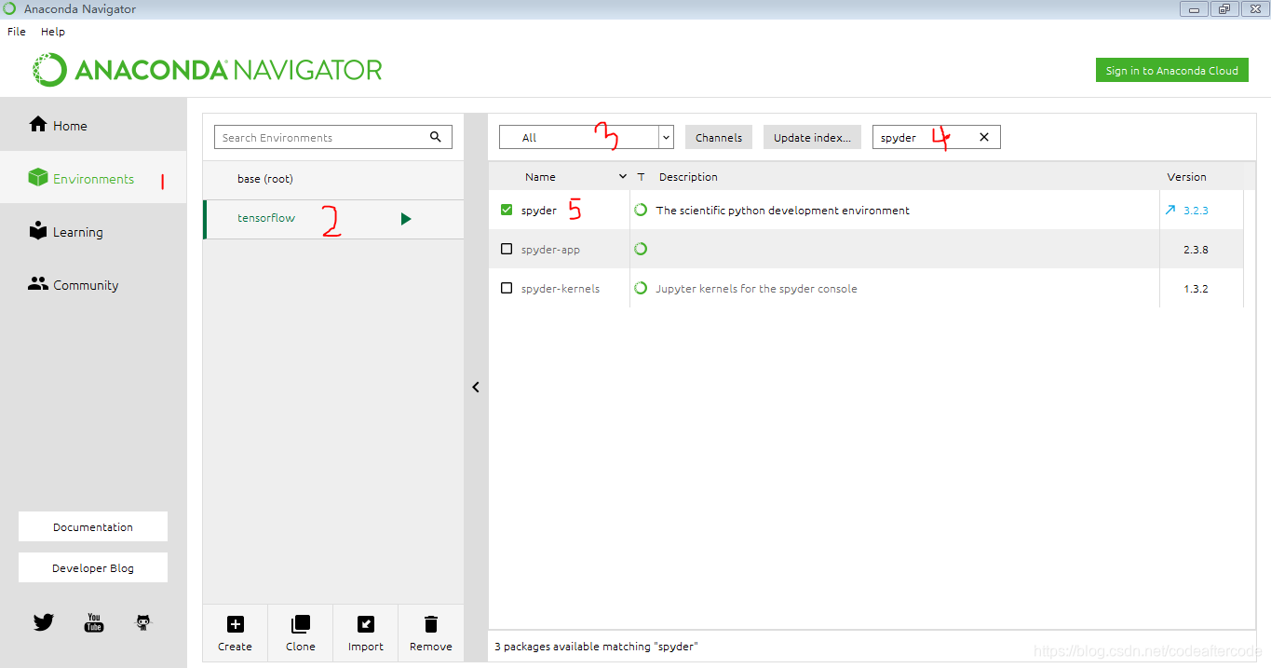Open the Community section
Screen dimensions: 1271x668
coord(93,284)
